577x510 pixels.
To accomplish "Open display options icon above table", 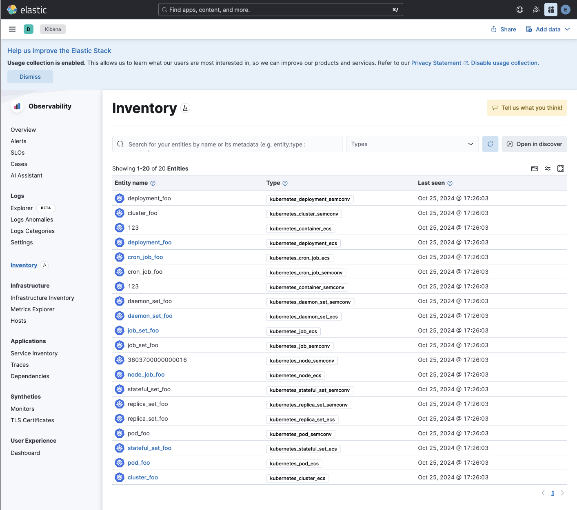I will click(x=548, y=169).
